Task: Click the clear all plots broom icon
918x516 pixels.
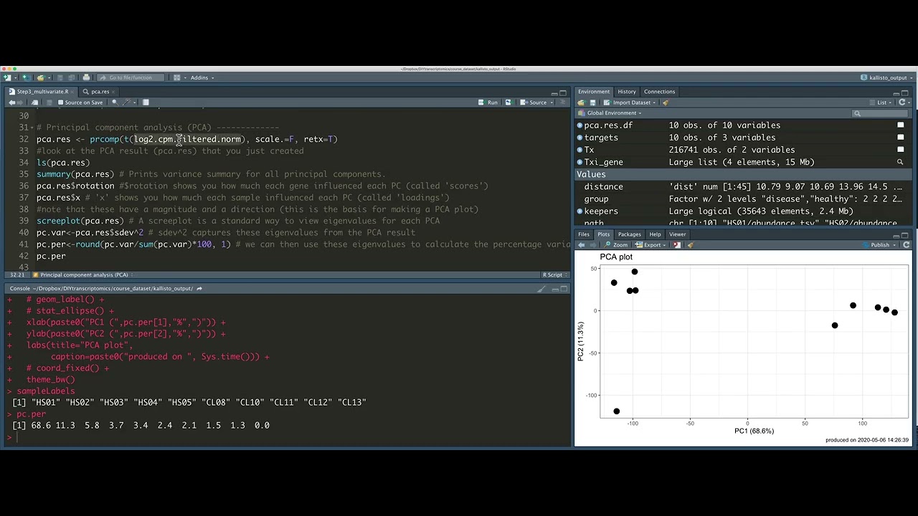Action: (690, 245)
